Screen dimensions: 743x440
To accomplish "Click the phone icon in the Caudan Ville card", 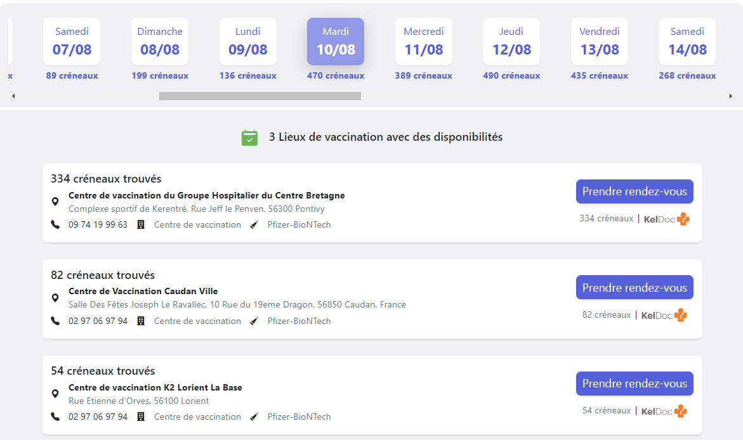I will 55,321.
